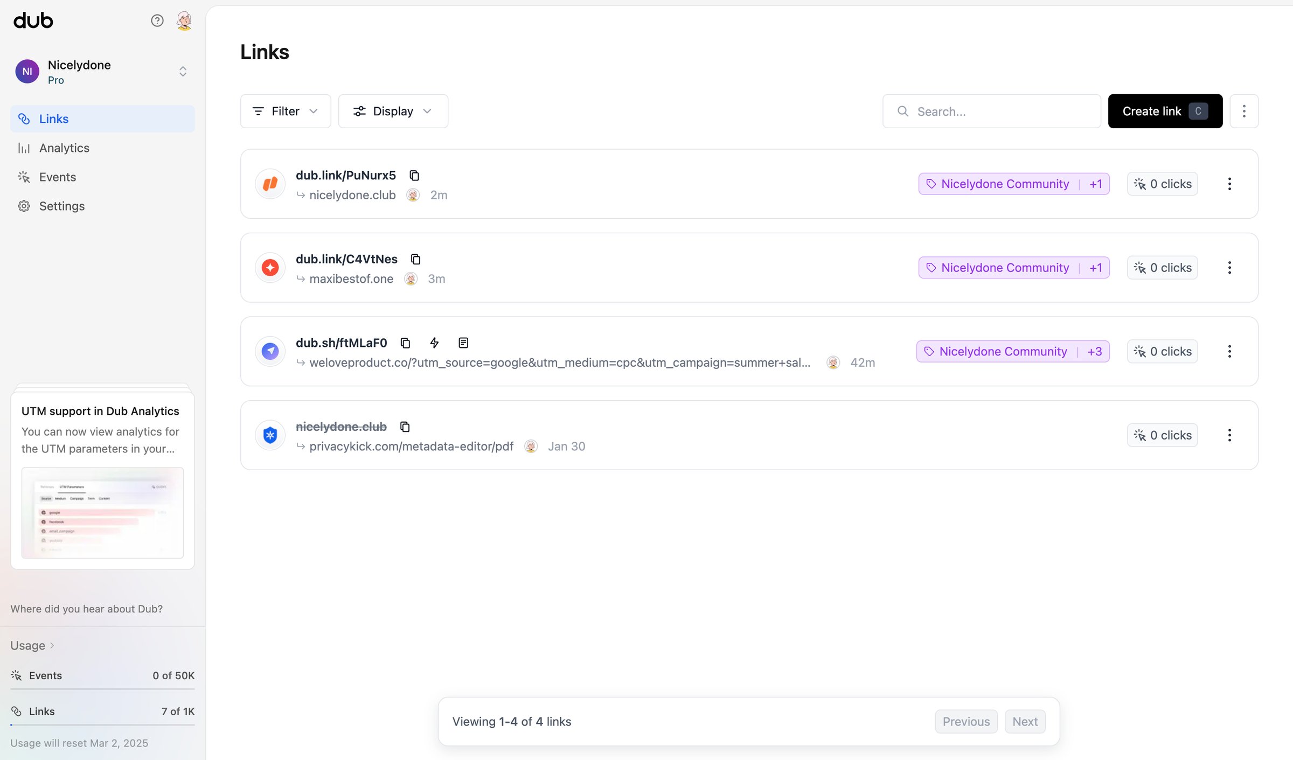Expand the Usage section
Image resolution: width=1293 pixels, height=760 pixels.
(x=32, y=645)
